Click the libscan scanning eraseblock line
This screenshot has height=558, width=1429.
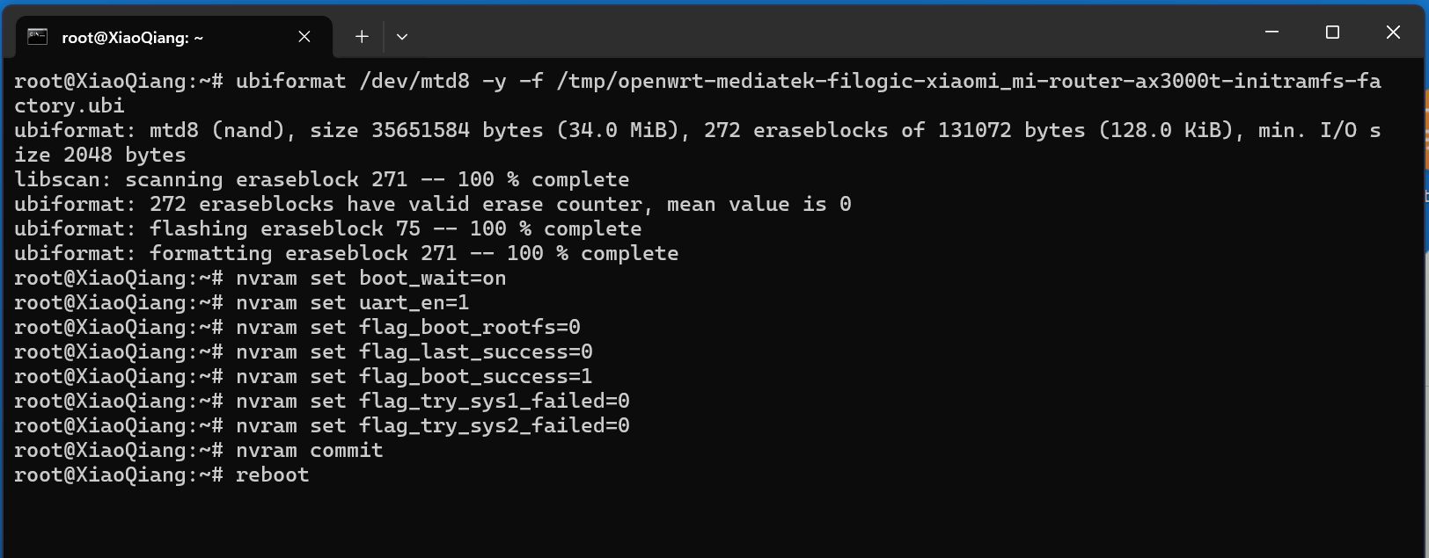(x=322, y=179)
